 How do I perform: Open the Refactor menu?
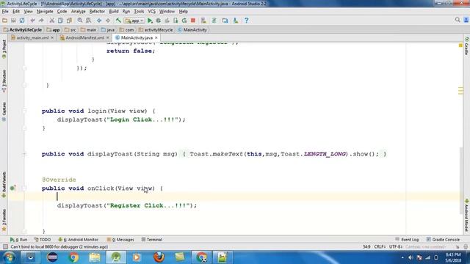pyautogui.click(x=97, y=12)
